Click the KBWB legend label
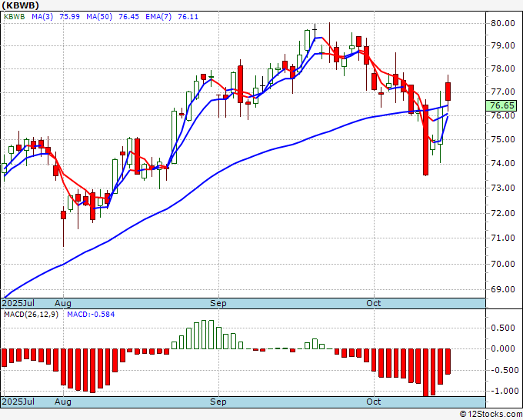Viewport: 523px width, 420px height. (x=15, y=17)
